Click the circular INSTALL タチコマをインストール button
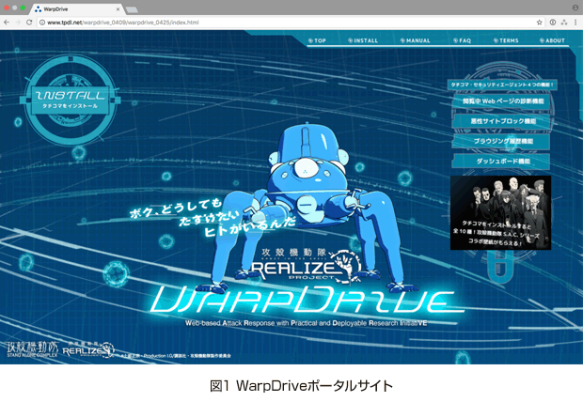 pyautogui.click(x=70, y=100)
